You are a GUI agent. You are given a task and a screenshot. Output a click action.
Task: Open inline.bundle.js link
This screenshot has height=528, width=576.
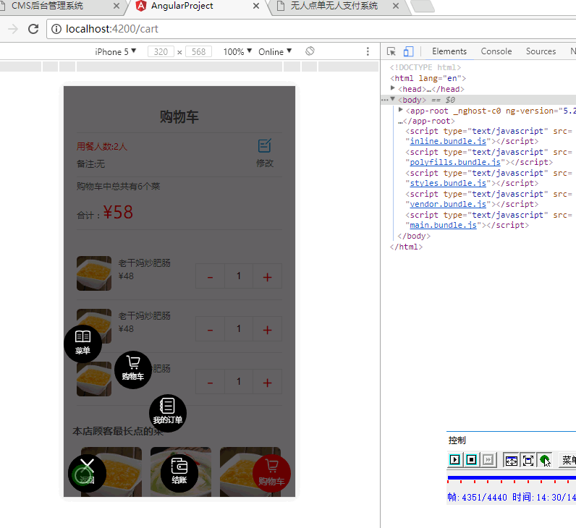pos(448,141)
